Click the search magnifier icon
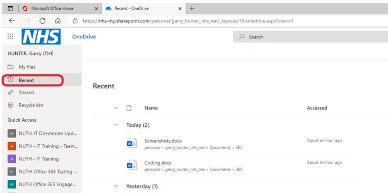Viewport: 388px width, 193px height. 241,37
